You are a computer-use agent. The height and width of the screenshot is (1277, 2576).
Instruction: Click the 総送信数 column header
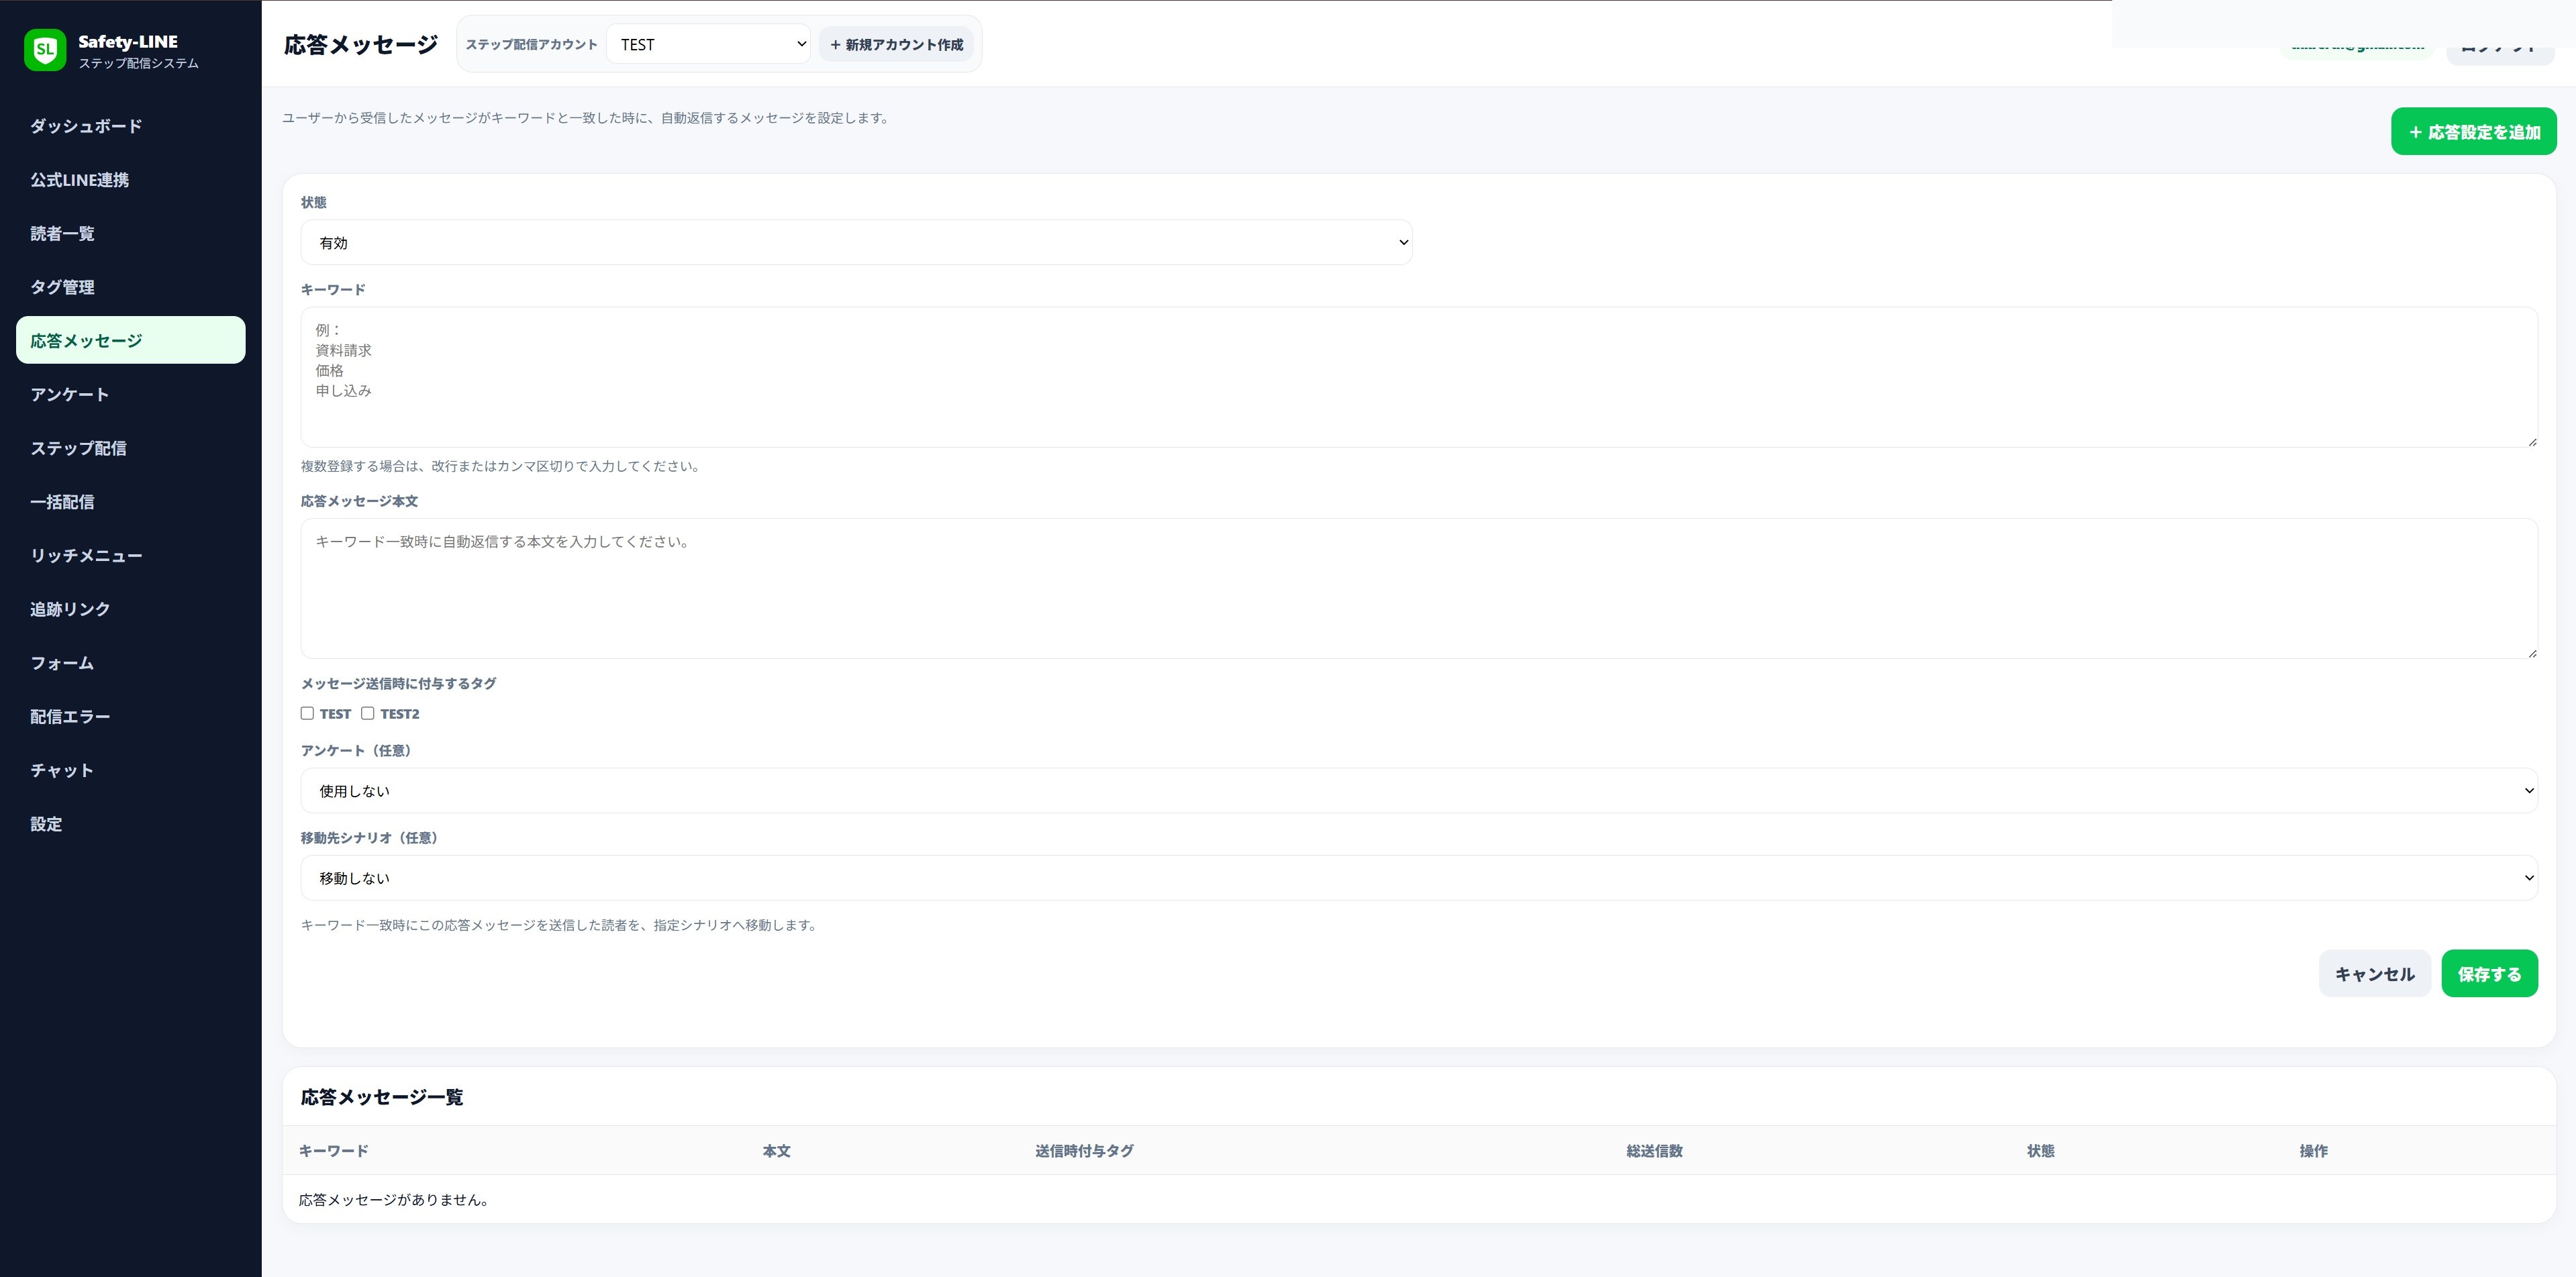point(1654,1151)
